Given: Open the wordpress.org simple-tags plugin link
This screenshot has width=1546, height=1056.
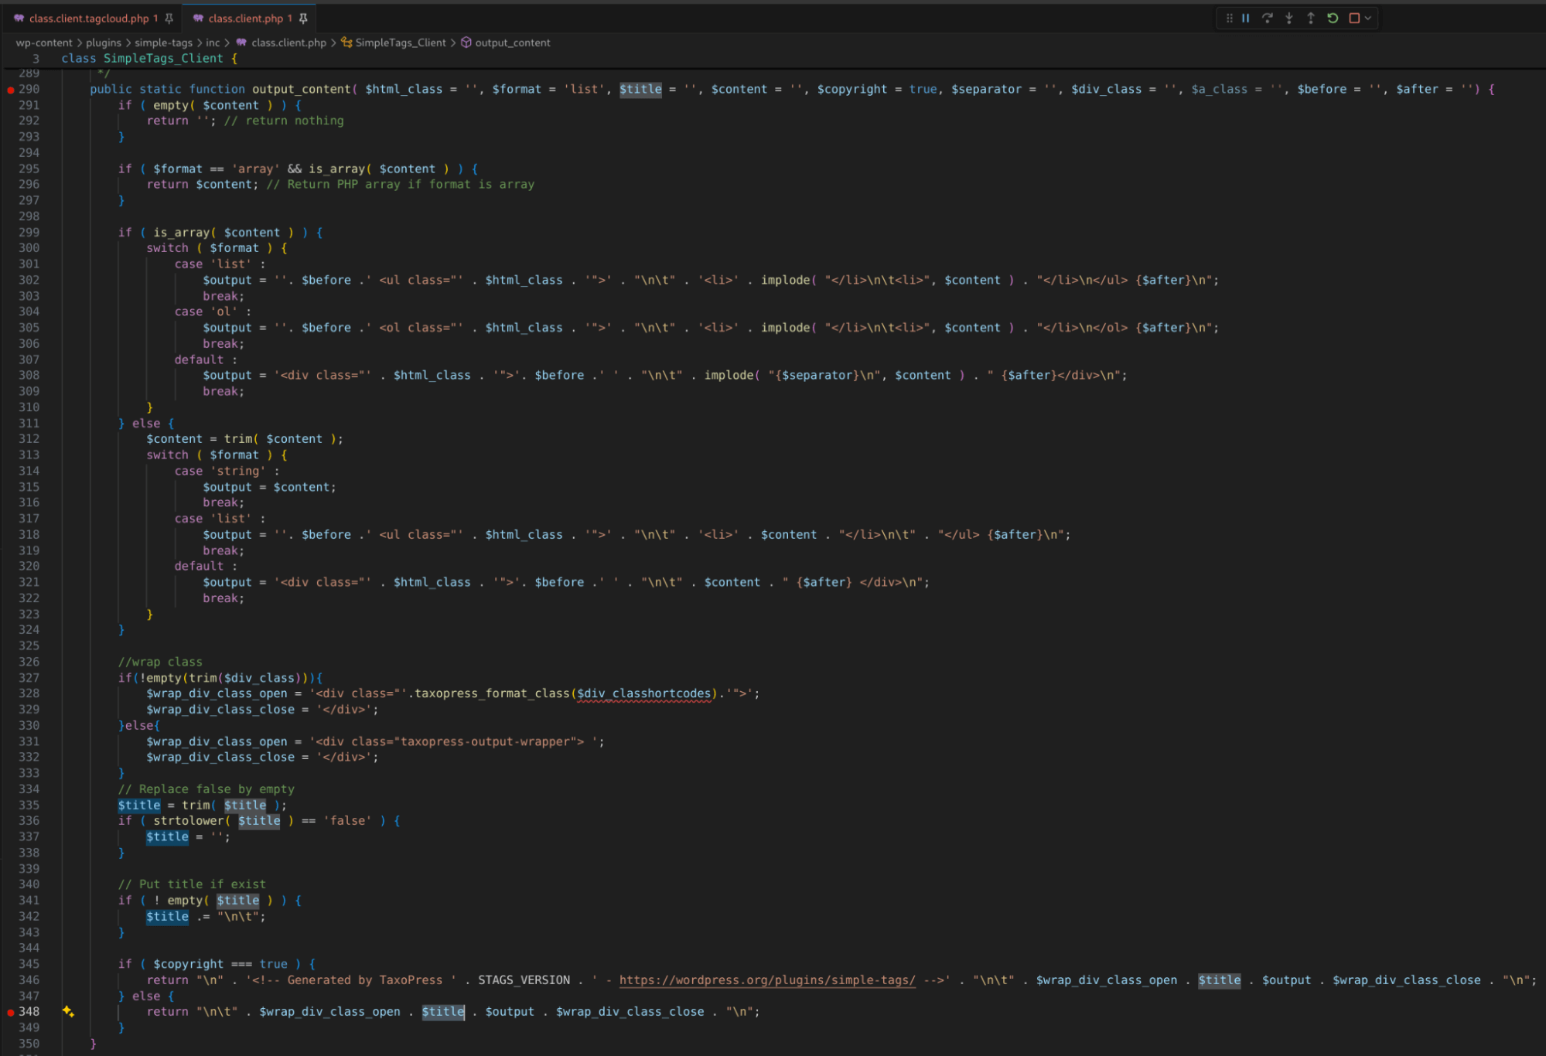Looking at the screenshot, I should tap(766, 979).
